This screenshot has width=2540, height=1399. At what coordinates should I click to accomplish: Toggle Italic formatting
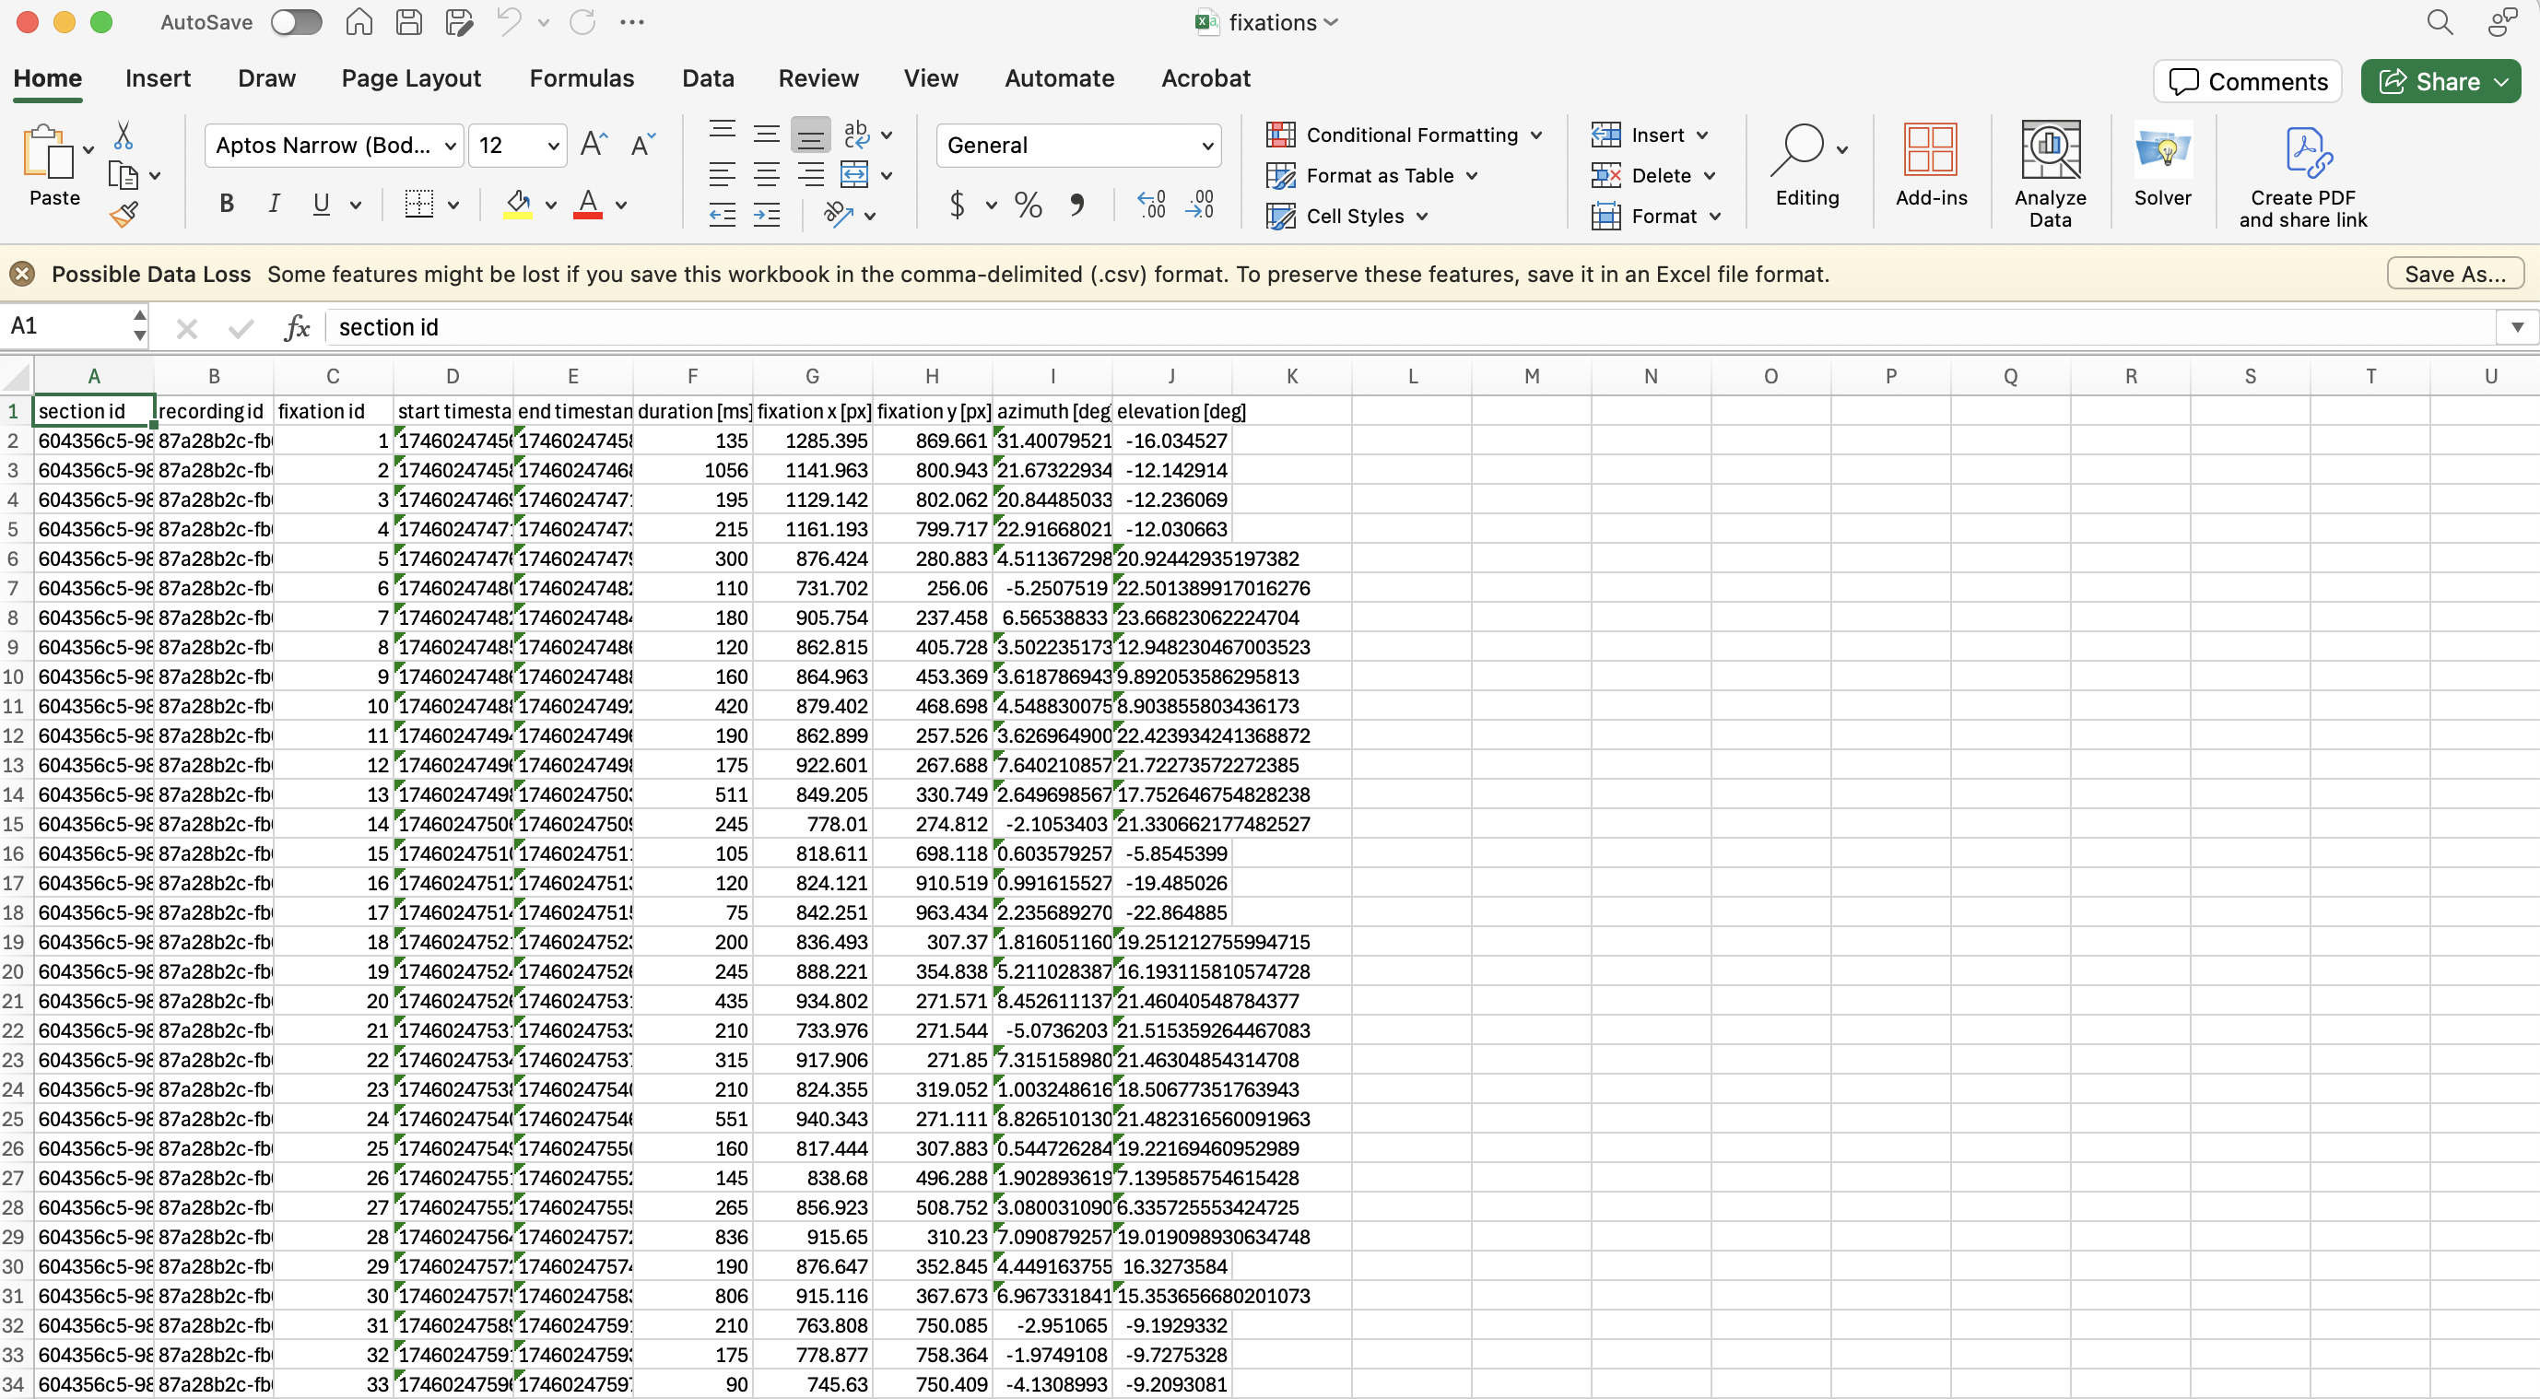pyautogui.click(x=274, y=204)
